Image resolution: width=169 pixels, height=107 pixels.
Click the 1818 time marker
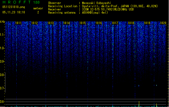pyautogui.click(x=131, y=23)
